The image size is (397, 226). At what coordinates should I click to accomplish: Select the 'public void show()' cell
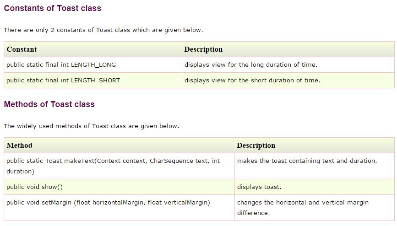click(x=34, y=187)
